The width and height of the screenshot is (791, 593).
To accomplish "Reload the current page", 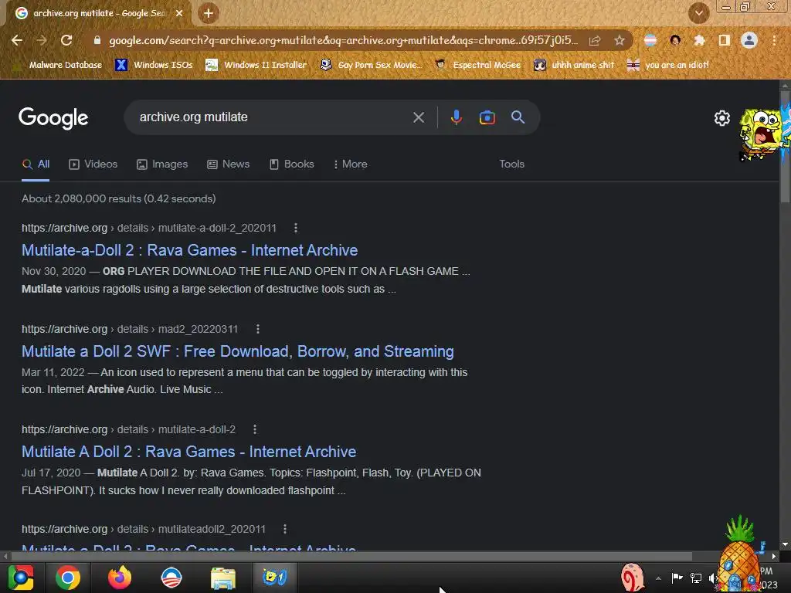I will 66,40.
